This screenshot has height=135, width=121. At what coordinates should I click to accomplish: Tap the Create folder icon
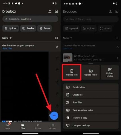point(68,87)
